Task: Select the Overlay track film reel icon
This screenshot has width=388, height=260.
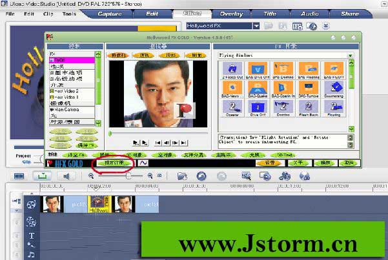Action: 31,222
